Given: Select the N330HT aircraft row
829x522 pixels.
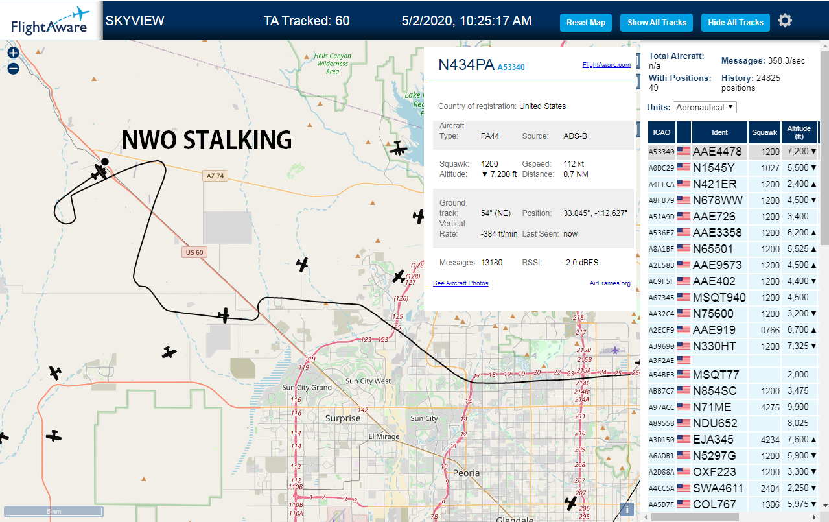Looking at the screenshot, I should pyautogui.click(x=732, y=346).
